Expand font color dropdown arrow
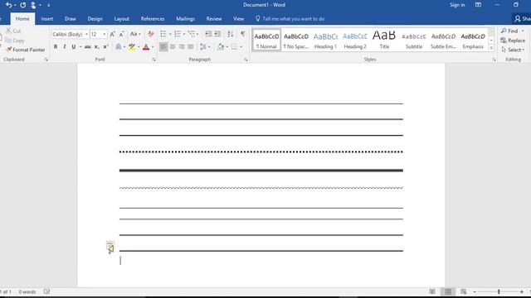 tap(153, 47)
